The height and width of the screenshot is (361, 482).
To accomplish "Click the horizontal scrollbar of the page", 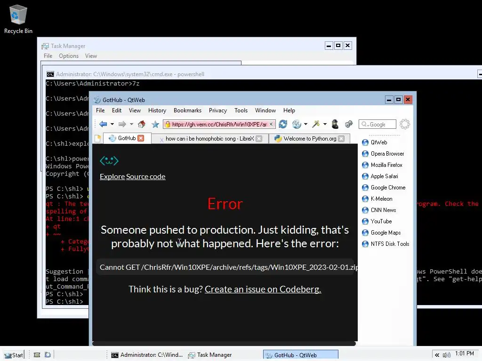I will [x=224, y=344].
